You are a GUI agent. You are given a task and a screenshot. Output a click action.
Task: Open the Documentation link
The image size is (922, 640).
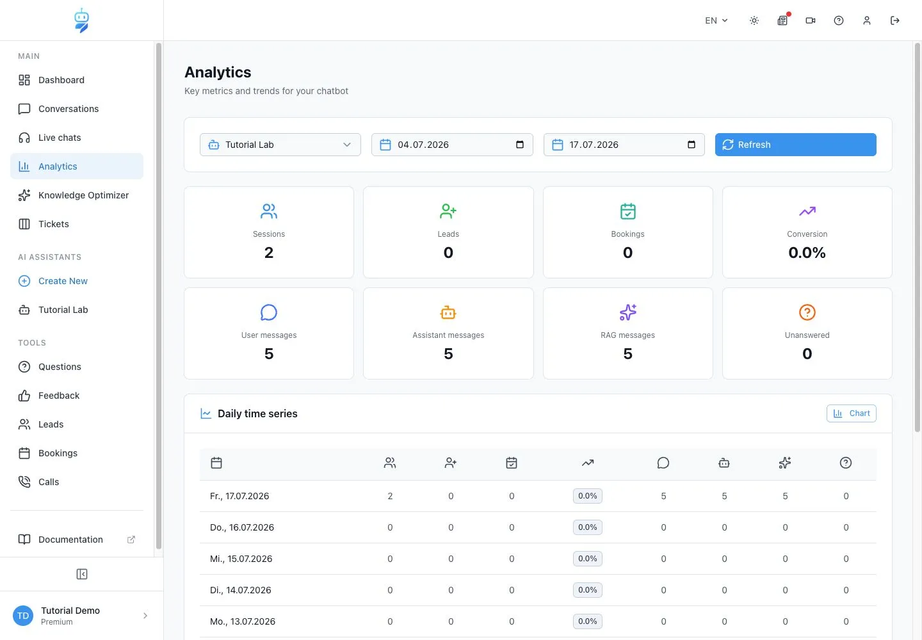(77, 540)
